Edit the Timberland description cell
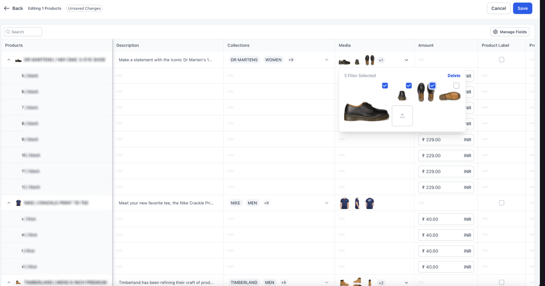Screen dimensions: 545x286 [x=168, y=282]
